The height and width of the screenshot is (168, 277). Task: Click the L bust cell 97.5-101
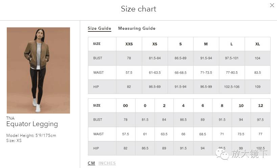click(x=232, y=58)
